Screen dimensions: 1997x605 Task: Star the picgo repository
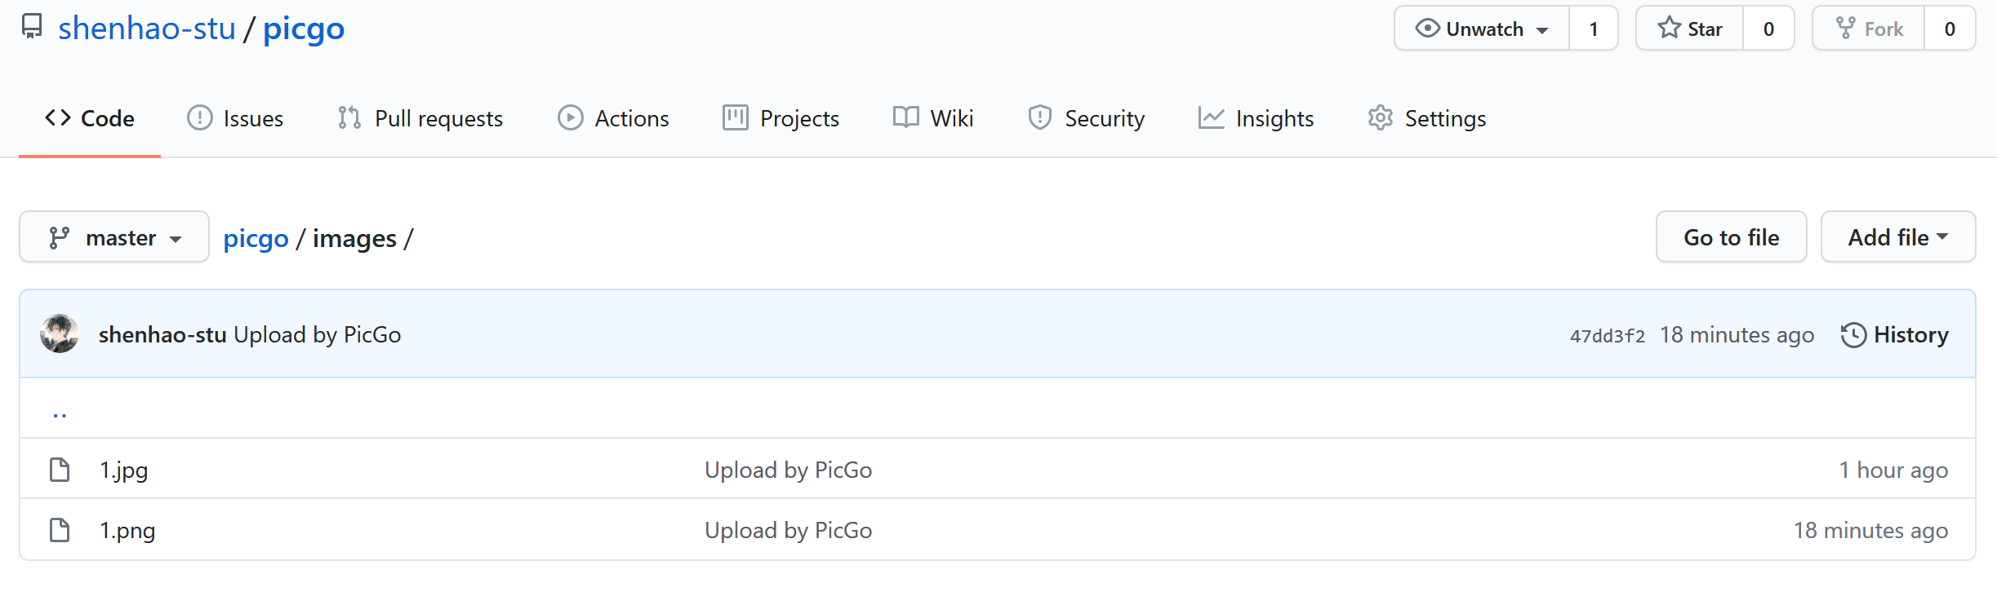[1690, 29]
